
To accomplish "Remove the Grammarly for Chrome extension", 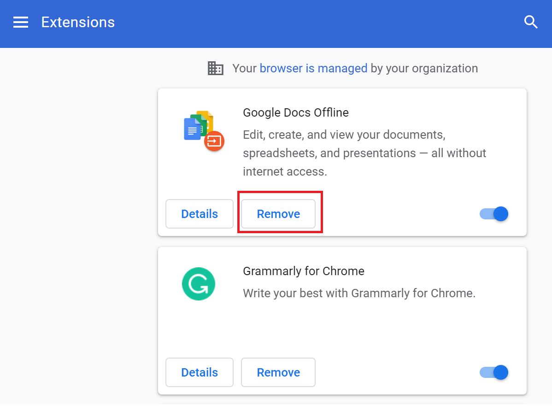I will pyautogui.click(x=278, y=372).
